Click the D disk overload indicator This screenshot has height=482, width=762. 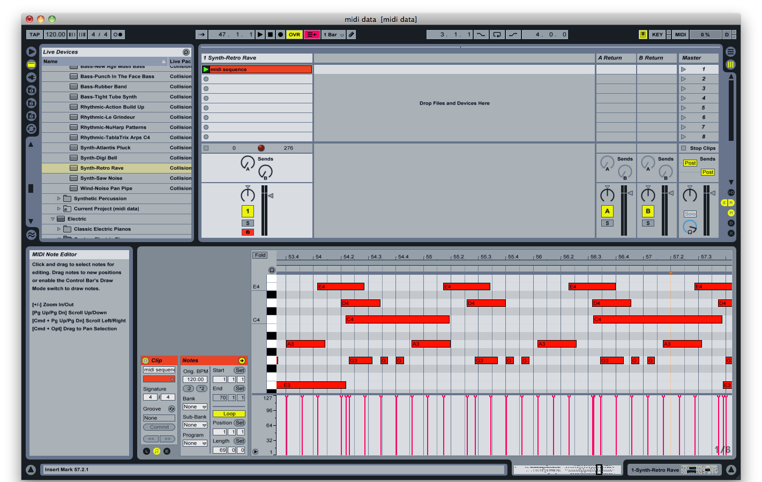pos(727,34)
